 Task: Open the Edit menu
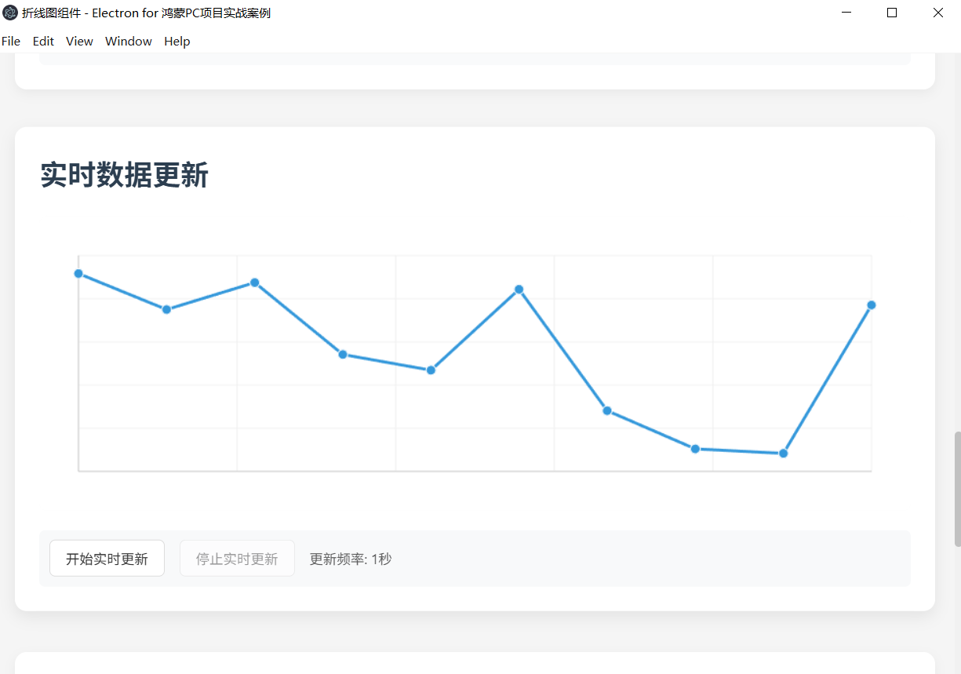click(43, 41)
